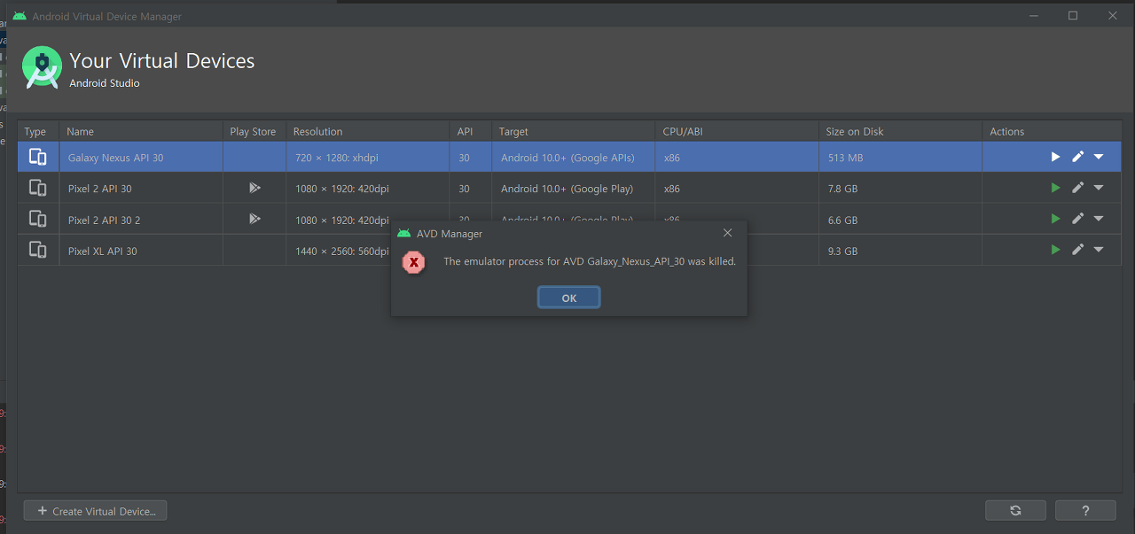Edit the Pixel 2 API 30 2 device
The width and height of the screenshot is (1135, 534).
pyautogui.click(x=1077, y=219)
